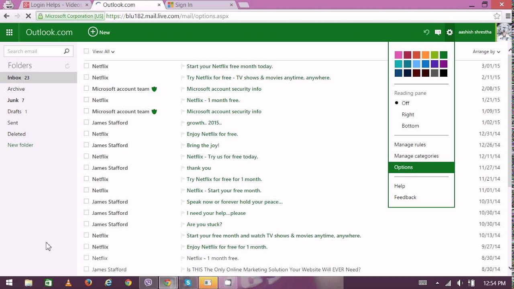Open Manage rules from settings menu
The height and width of the screenshot is (289, 514).
point(421,144)
